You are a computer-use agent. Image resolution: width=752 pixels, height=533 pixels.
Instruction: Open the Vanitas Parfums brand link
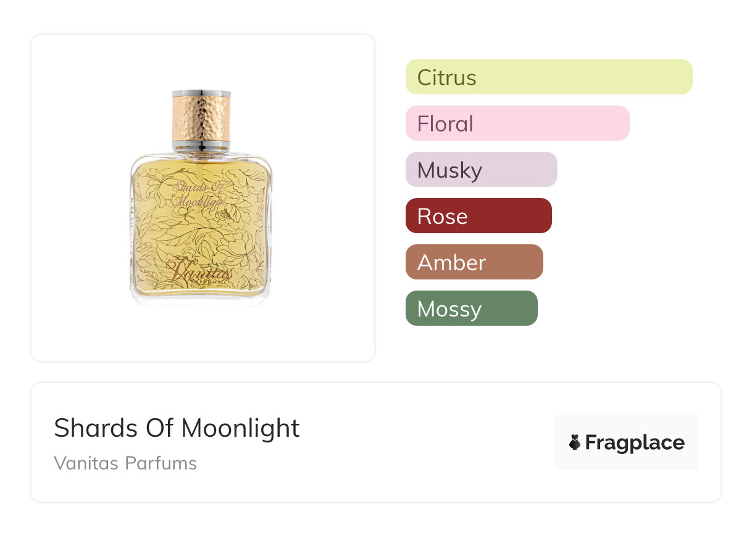125,463
